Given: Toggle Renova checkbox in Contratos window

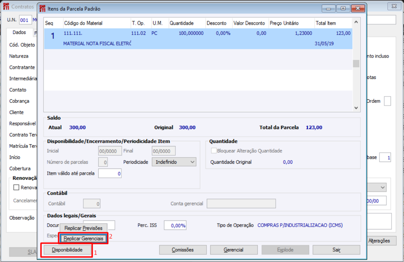Looking at the screenshot, I should (x=16, y=187).
